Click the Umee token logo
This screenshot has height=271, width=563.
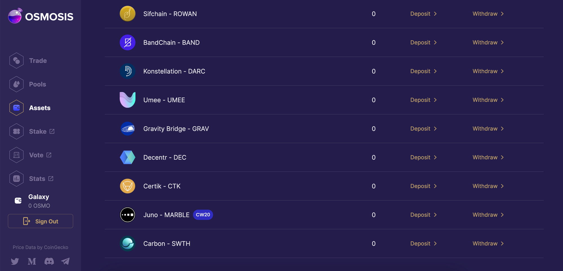click(x=128, y=100)
